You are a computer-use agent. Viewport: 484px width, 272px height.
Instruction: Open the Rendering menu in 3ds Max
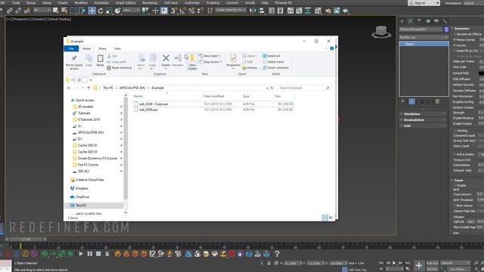pos(150,3)
